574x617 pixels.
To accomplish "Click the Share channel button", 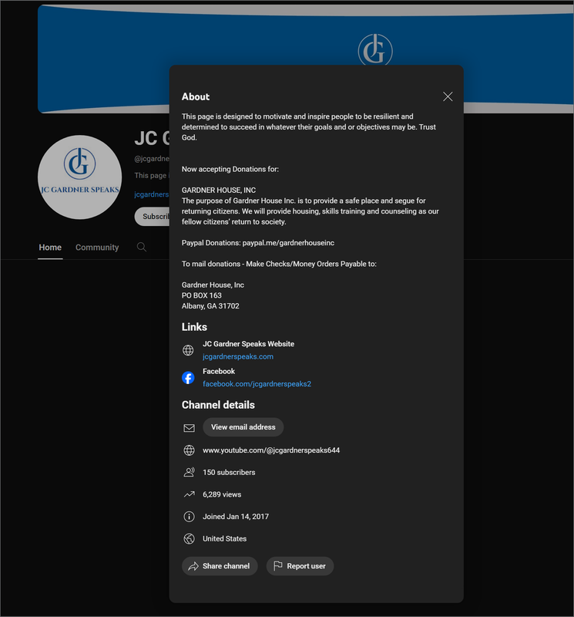I will (x=220, y=566).
